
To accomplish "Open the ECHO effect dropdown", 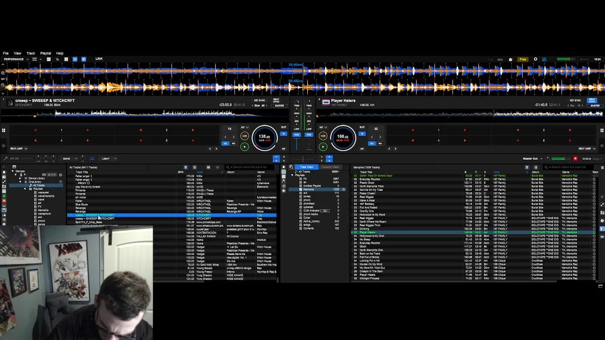I will coord(69,159).
